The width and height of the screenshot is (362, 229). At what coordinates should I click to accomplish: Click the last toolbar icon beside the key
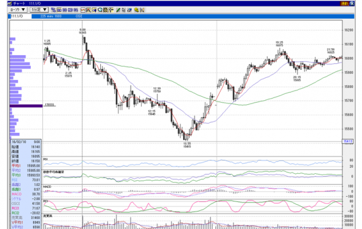point(142,10)
